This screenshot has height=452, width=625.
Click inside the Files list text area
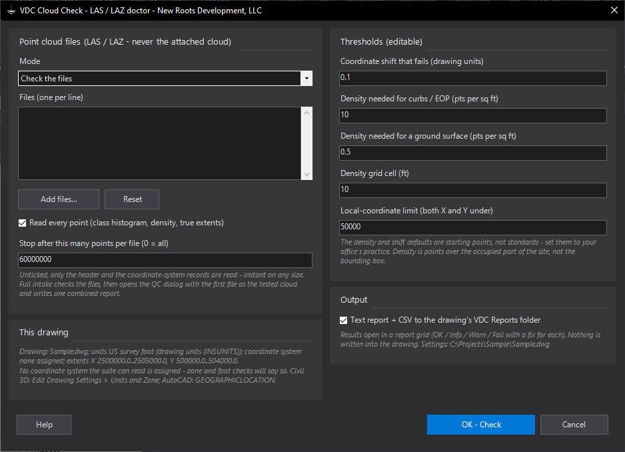(159, 143)
